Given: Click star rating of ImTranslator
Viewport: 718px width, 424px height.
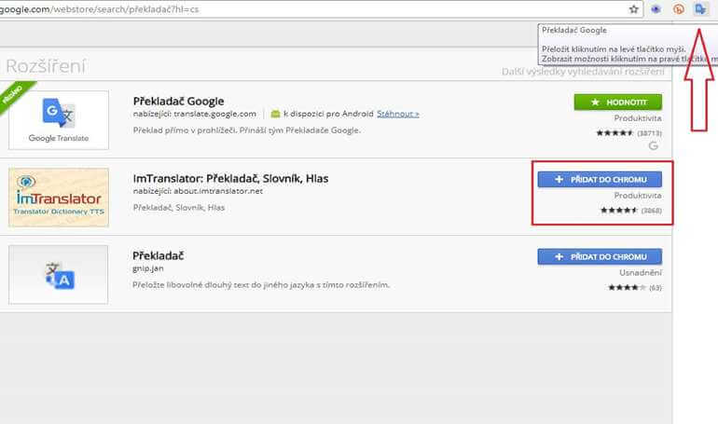Looking at the screenshot, I should (618, 211).
